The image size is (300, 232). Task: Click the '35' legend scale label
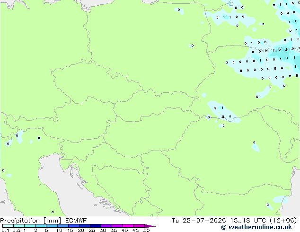114,230
